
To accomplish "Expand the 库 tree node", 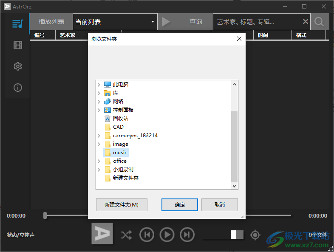I will tap(99, 93).
